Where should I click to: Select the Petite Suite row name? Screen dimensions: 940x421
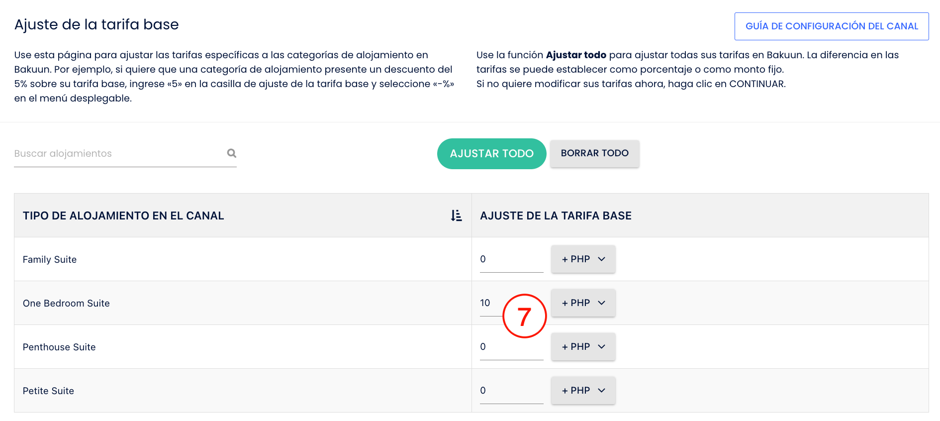[48, 391]
